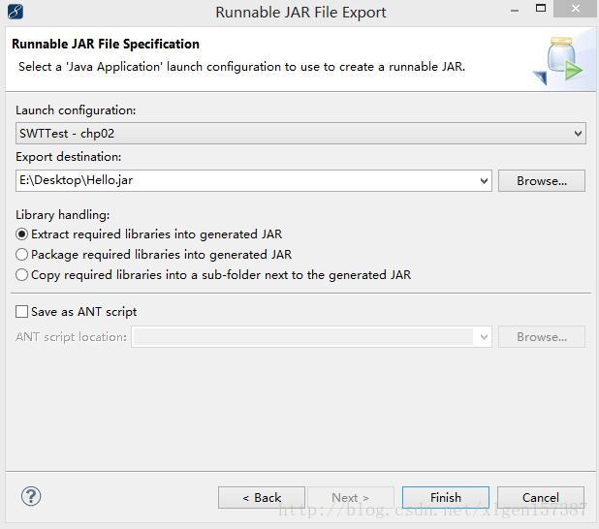Viewport: 599px width, 529px height.
Task: Select Extract required libraries into generated JAR
Action: pyautogui.click(x=22, y=234)
